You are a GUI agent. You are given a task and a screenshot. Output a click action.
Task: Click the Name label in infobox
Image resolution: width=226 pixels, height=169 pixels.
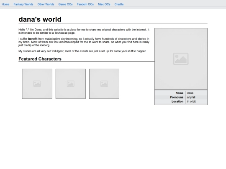click(180, 93)
